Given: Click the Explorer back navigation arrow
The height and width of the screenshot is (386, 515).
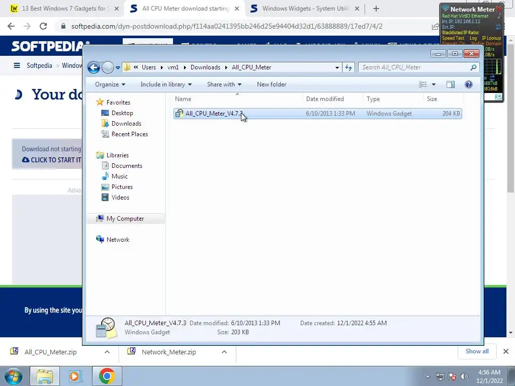Looking at the screenshot, I should (x=94, y=68).
